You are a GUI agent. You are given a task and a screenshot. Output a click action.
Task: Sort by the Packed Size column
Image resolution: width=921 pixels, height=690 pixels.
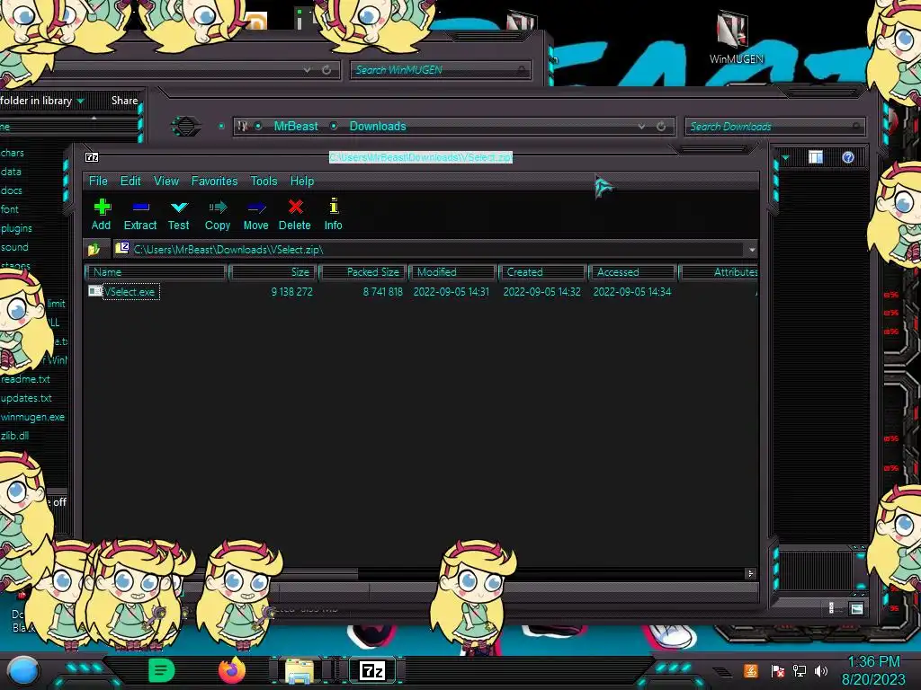[363, 272]
